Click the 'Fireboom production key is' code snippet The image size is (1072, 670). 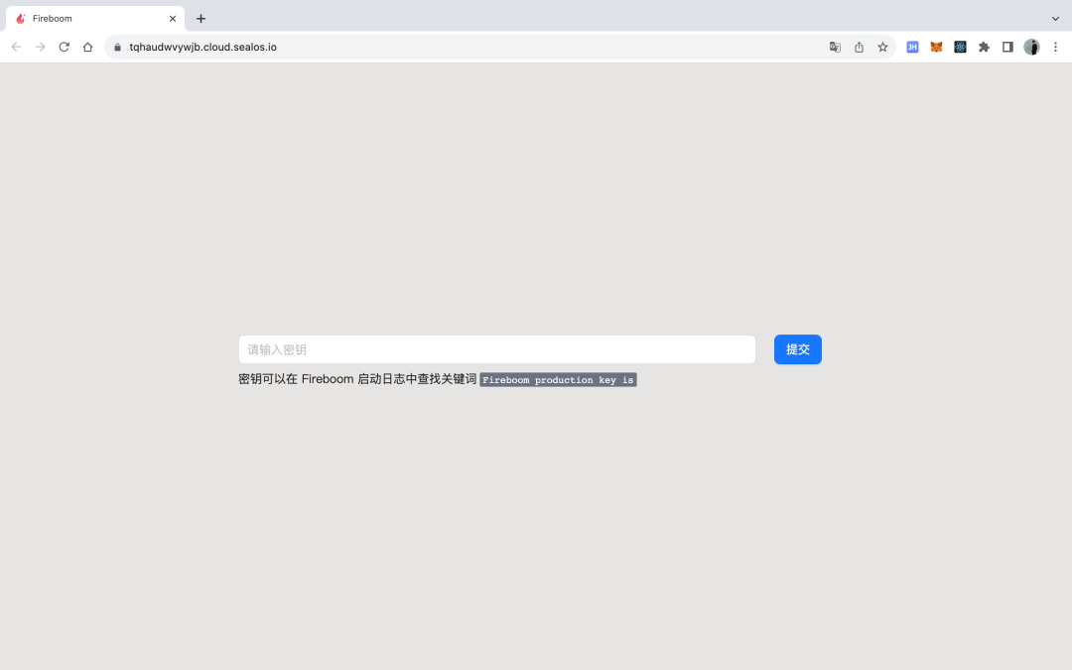[558, 380]
